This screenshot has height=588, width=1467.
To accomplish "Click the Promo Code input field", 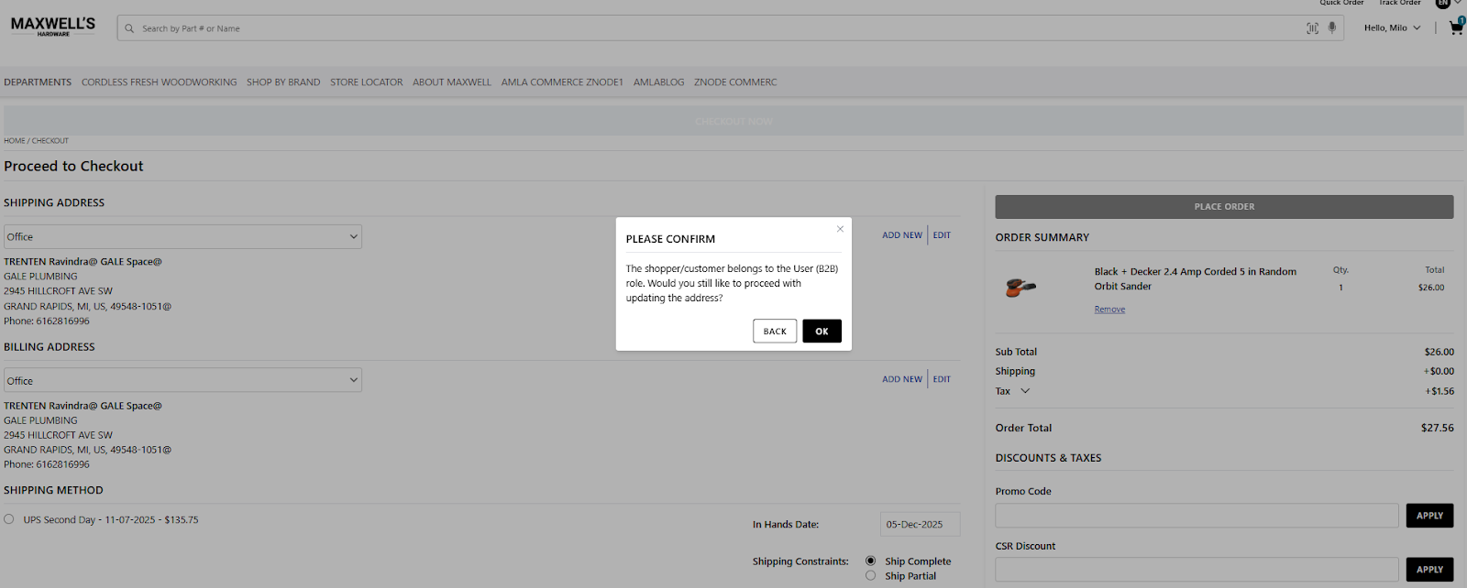I will pyautogui.click(x=1197, y=516).
